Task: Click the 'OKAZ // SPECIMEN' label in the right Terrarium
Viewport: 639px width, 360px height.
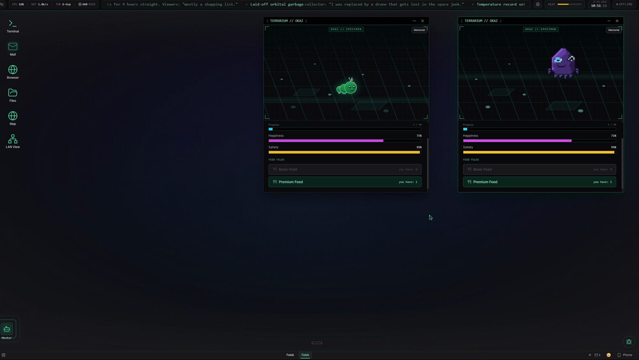Action: tap(541, 29)
